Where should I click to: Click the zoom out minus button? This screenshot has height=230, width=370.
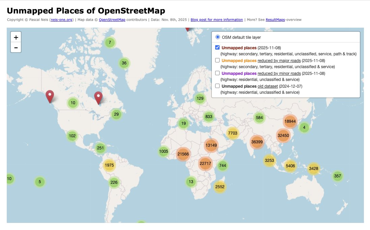click(16, 48)
